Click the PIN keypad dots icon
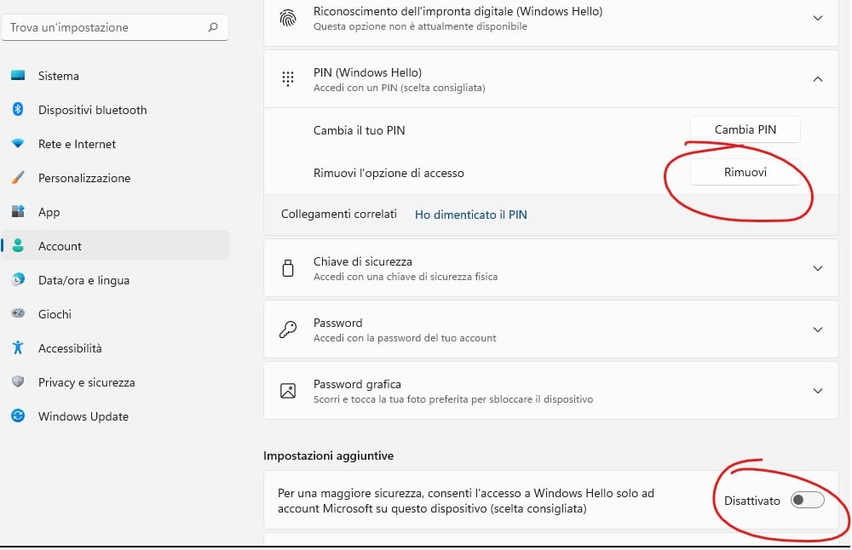 (288, 79)
